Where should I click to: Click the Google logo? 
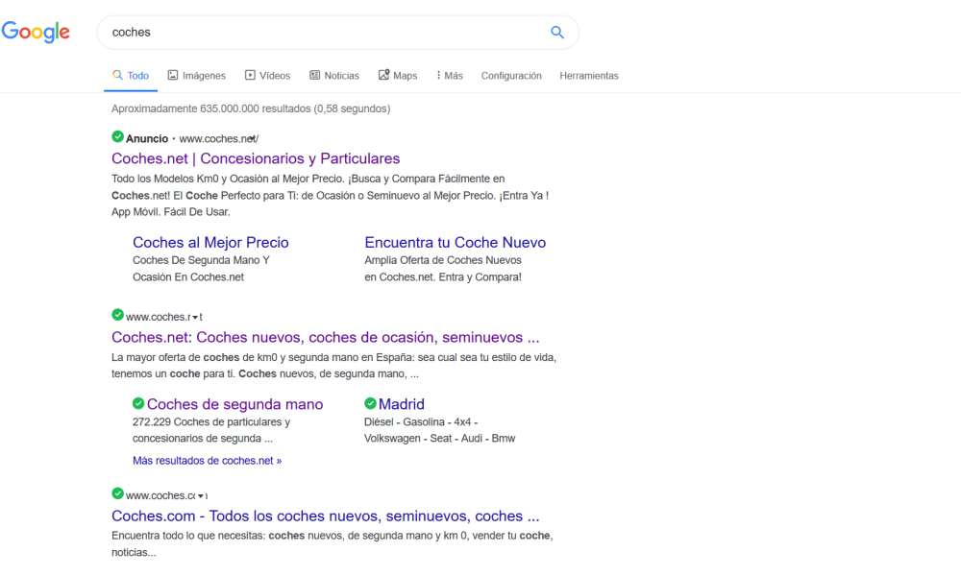click(36, 32)
